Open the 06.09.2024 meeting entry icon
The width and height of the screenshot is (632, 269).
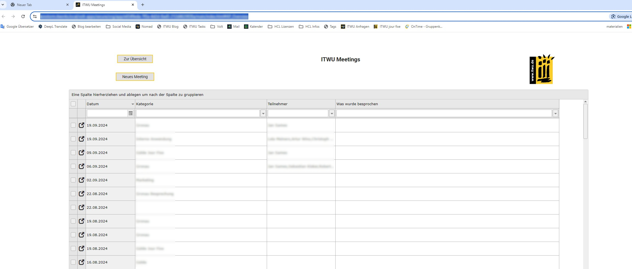pyautogui.click(x=82, y=166)
